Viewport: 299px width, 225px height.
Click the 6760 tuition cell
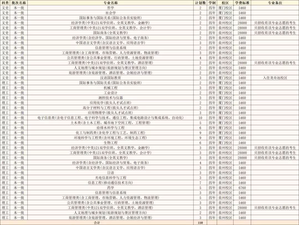click(x=242, y=188)
